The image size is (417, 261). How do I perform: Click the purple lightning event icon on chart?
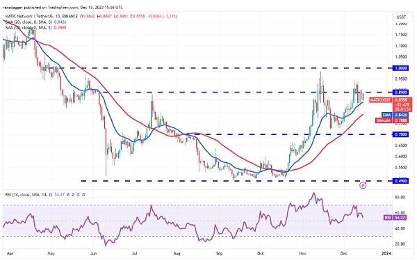[x=363, y=185]
